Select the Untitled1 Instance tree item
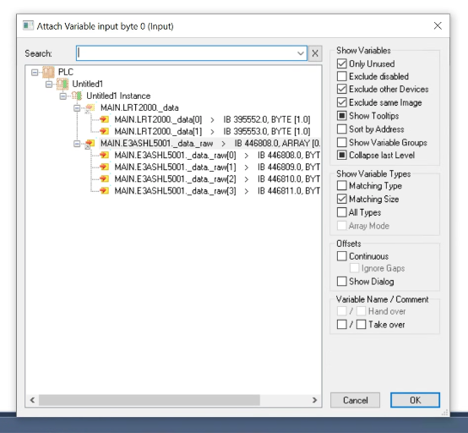The image size is (468, 433). click(x=118, y=96)
